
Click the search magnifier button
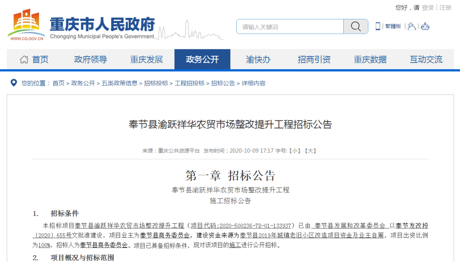pos(356,26)
